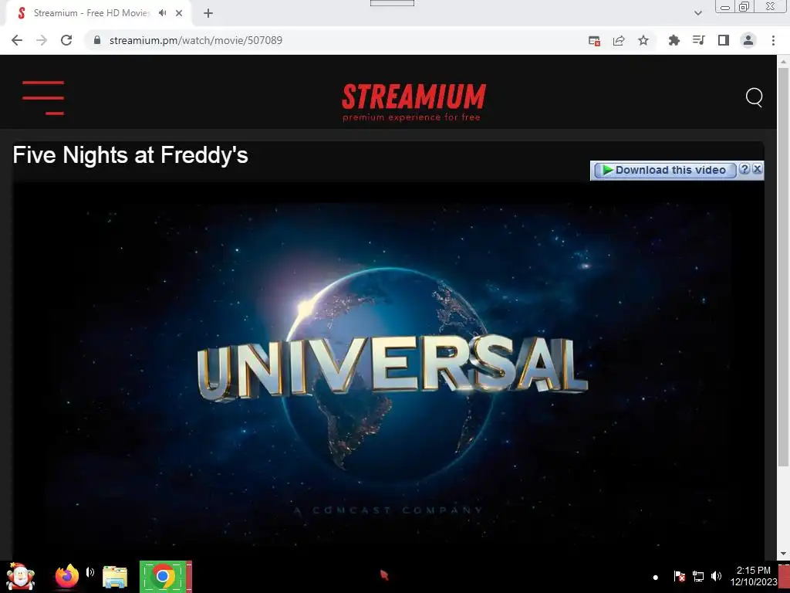790x593 pixels.
Task: Open the Streamium hamburger menu
Action: [43, 97]
